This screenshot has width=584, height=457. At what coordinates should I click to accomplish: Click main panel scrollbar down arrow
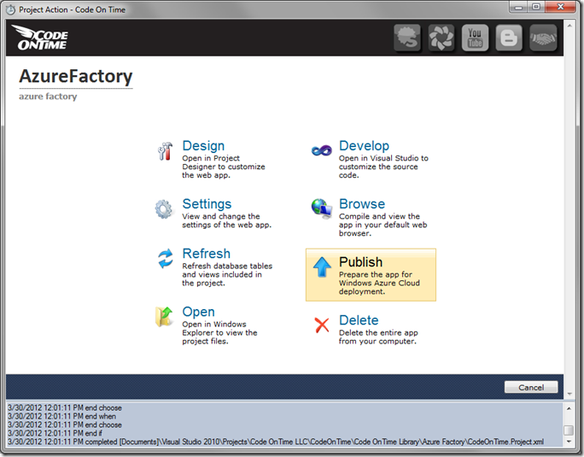(x=569, y=394)
